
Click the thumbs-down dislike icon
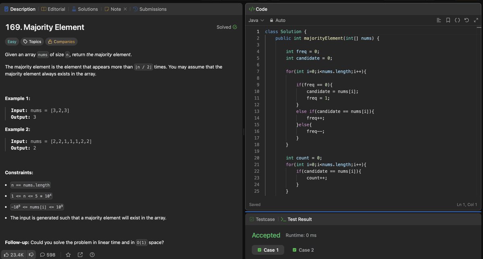31,255
